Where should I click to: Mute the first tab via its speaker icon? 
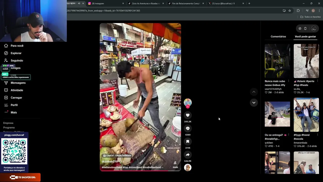79,4
